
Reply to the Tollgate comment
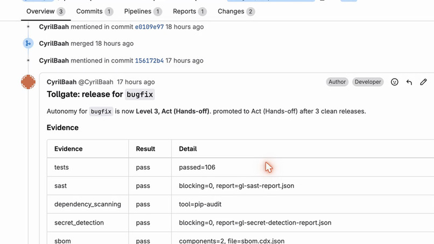409,82
